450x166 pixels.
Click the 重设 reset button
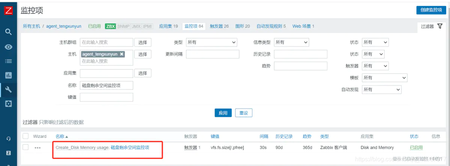pyautogui.click(x=244, y=113)
